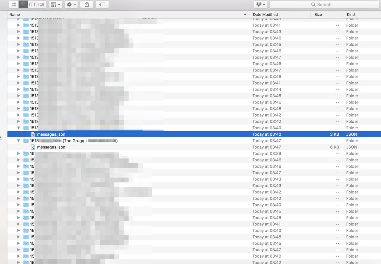Sort files by the Size column
Image resolution: width=381 pixels, height=264 pixels.
(326, 15)
